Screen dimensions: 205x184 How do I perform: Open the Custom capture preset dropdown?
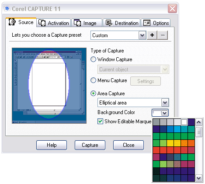pyautogui.click(x=142, y=35)
